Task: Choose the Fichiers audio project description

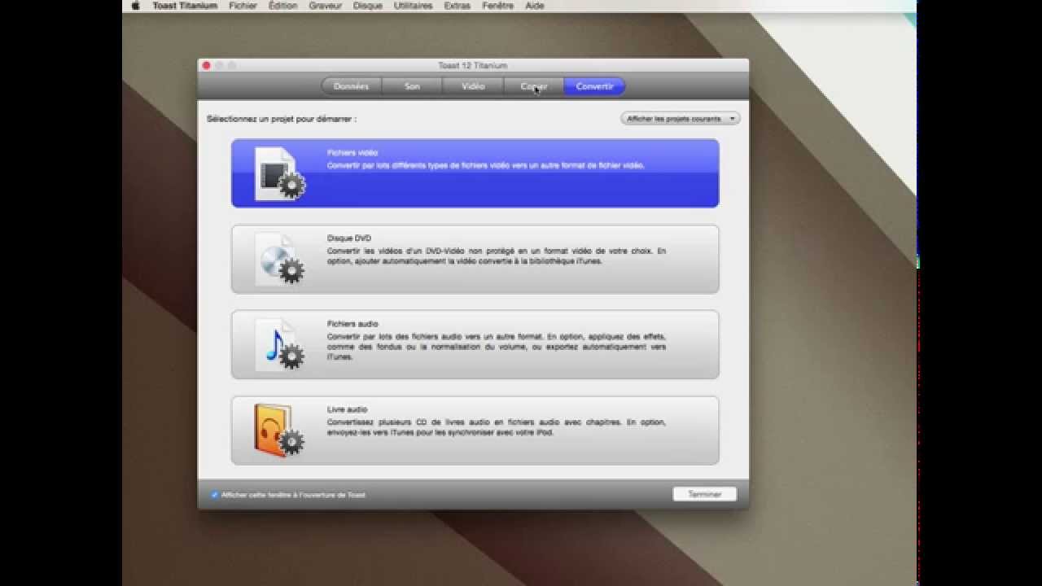Action: [497, 346]
